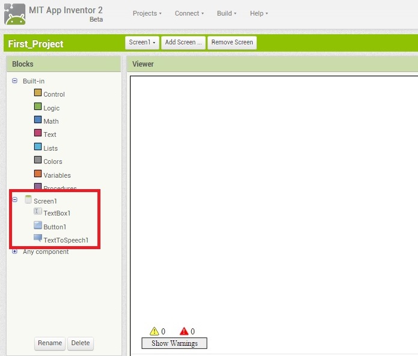Click the First_Project project title
Viewport: 418px width, 356px height.
coord(35,44)
